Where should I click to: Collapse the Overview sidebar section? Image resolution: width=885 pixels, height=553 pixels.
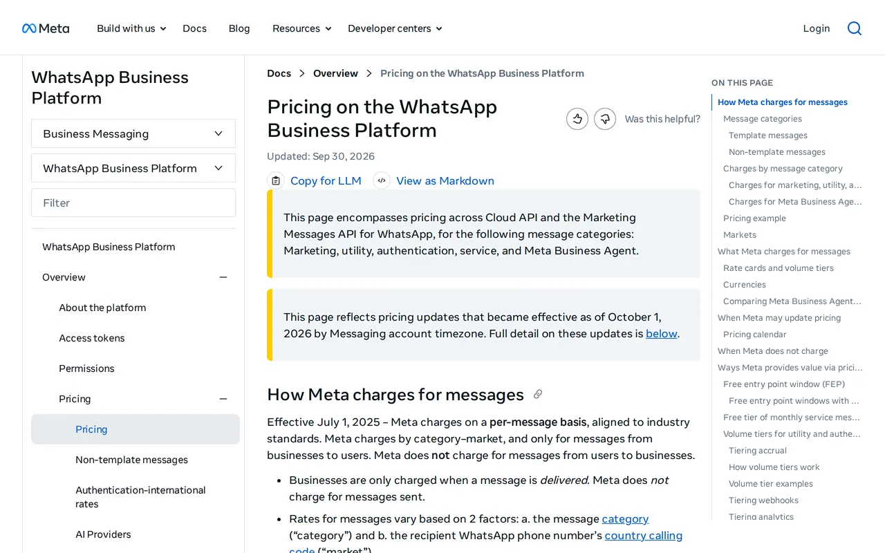(x=223, y=277)
